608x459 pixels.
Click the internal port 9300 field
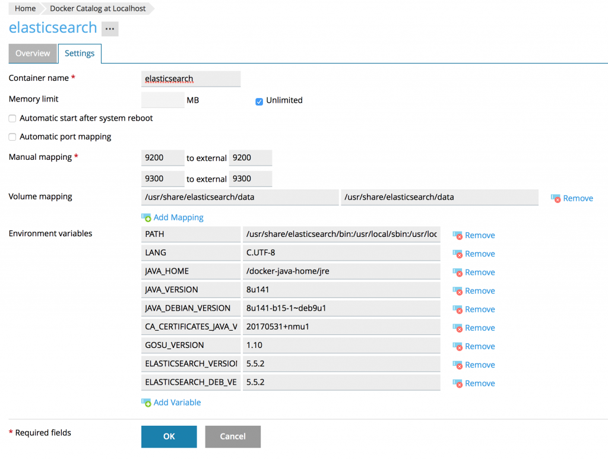[x=163, y=179]
